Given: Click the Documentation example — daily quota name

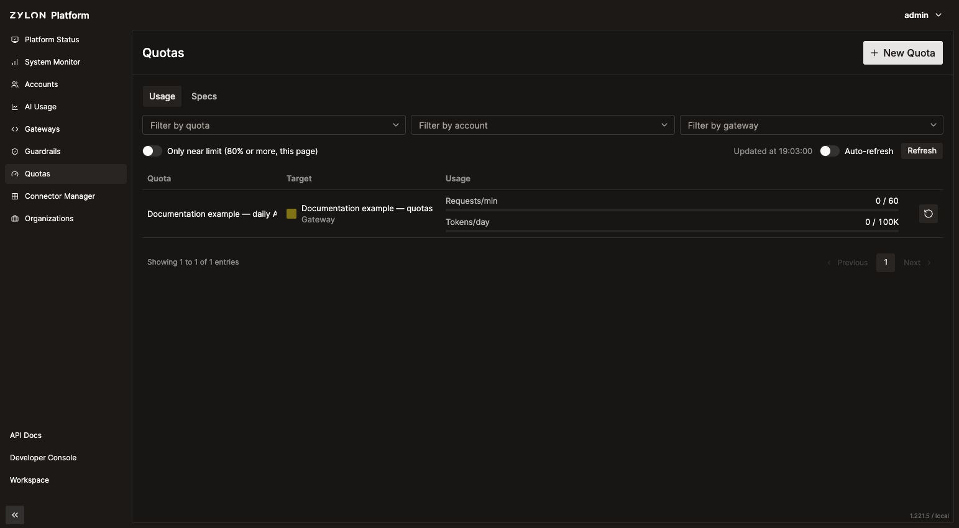Looking at the screenshot, I should point(212,214).
